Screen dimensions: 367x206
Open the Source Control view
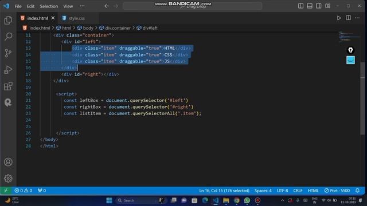coord(8,53)
